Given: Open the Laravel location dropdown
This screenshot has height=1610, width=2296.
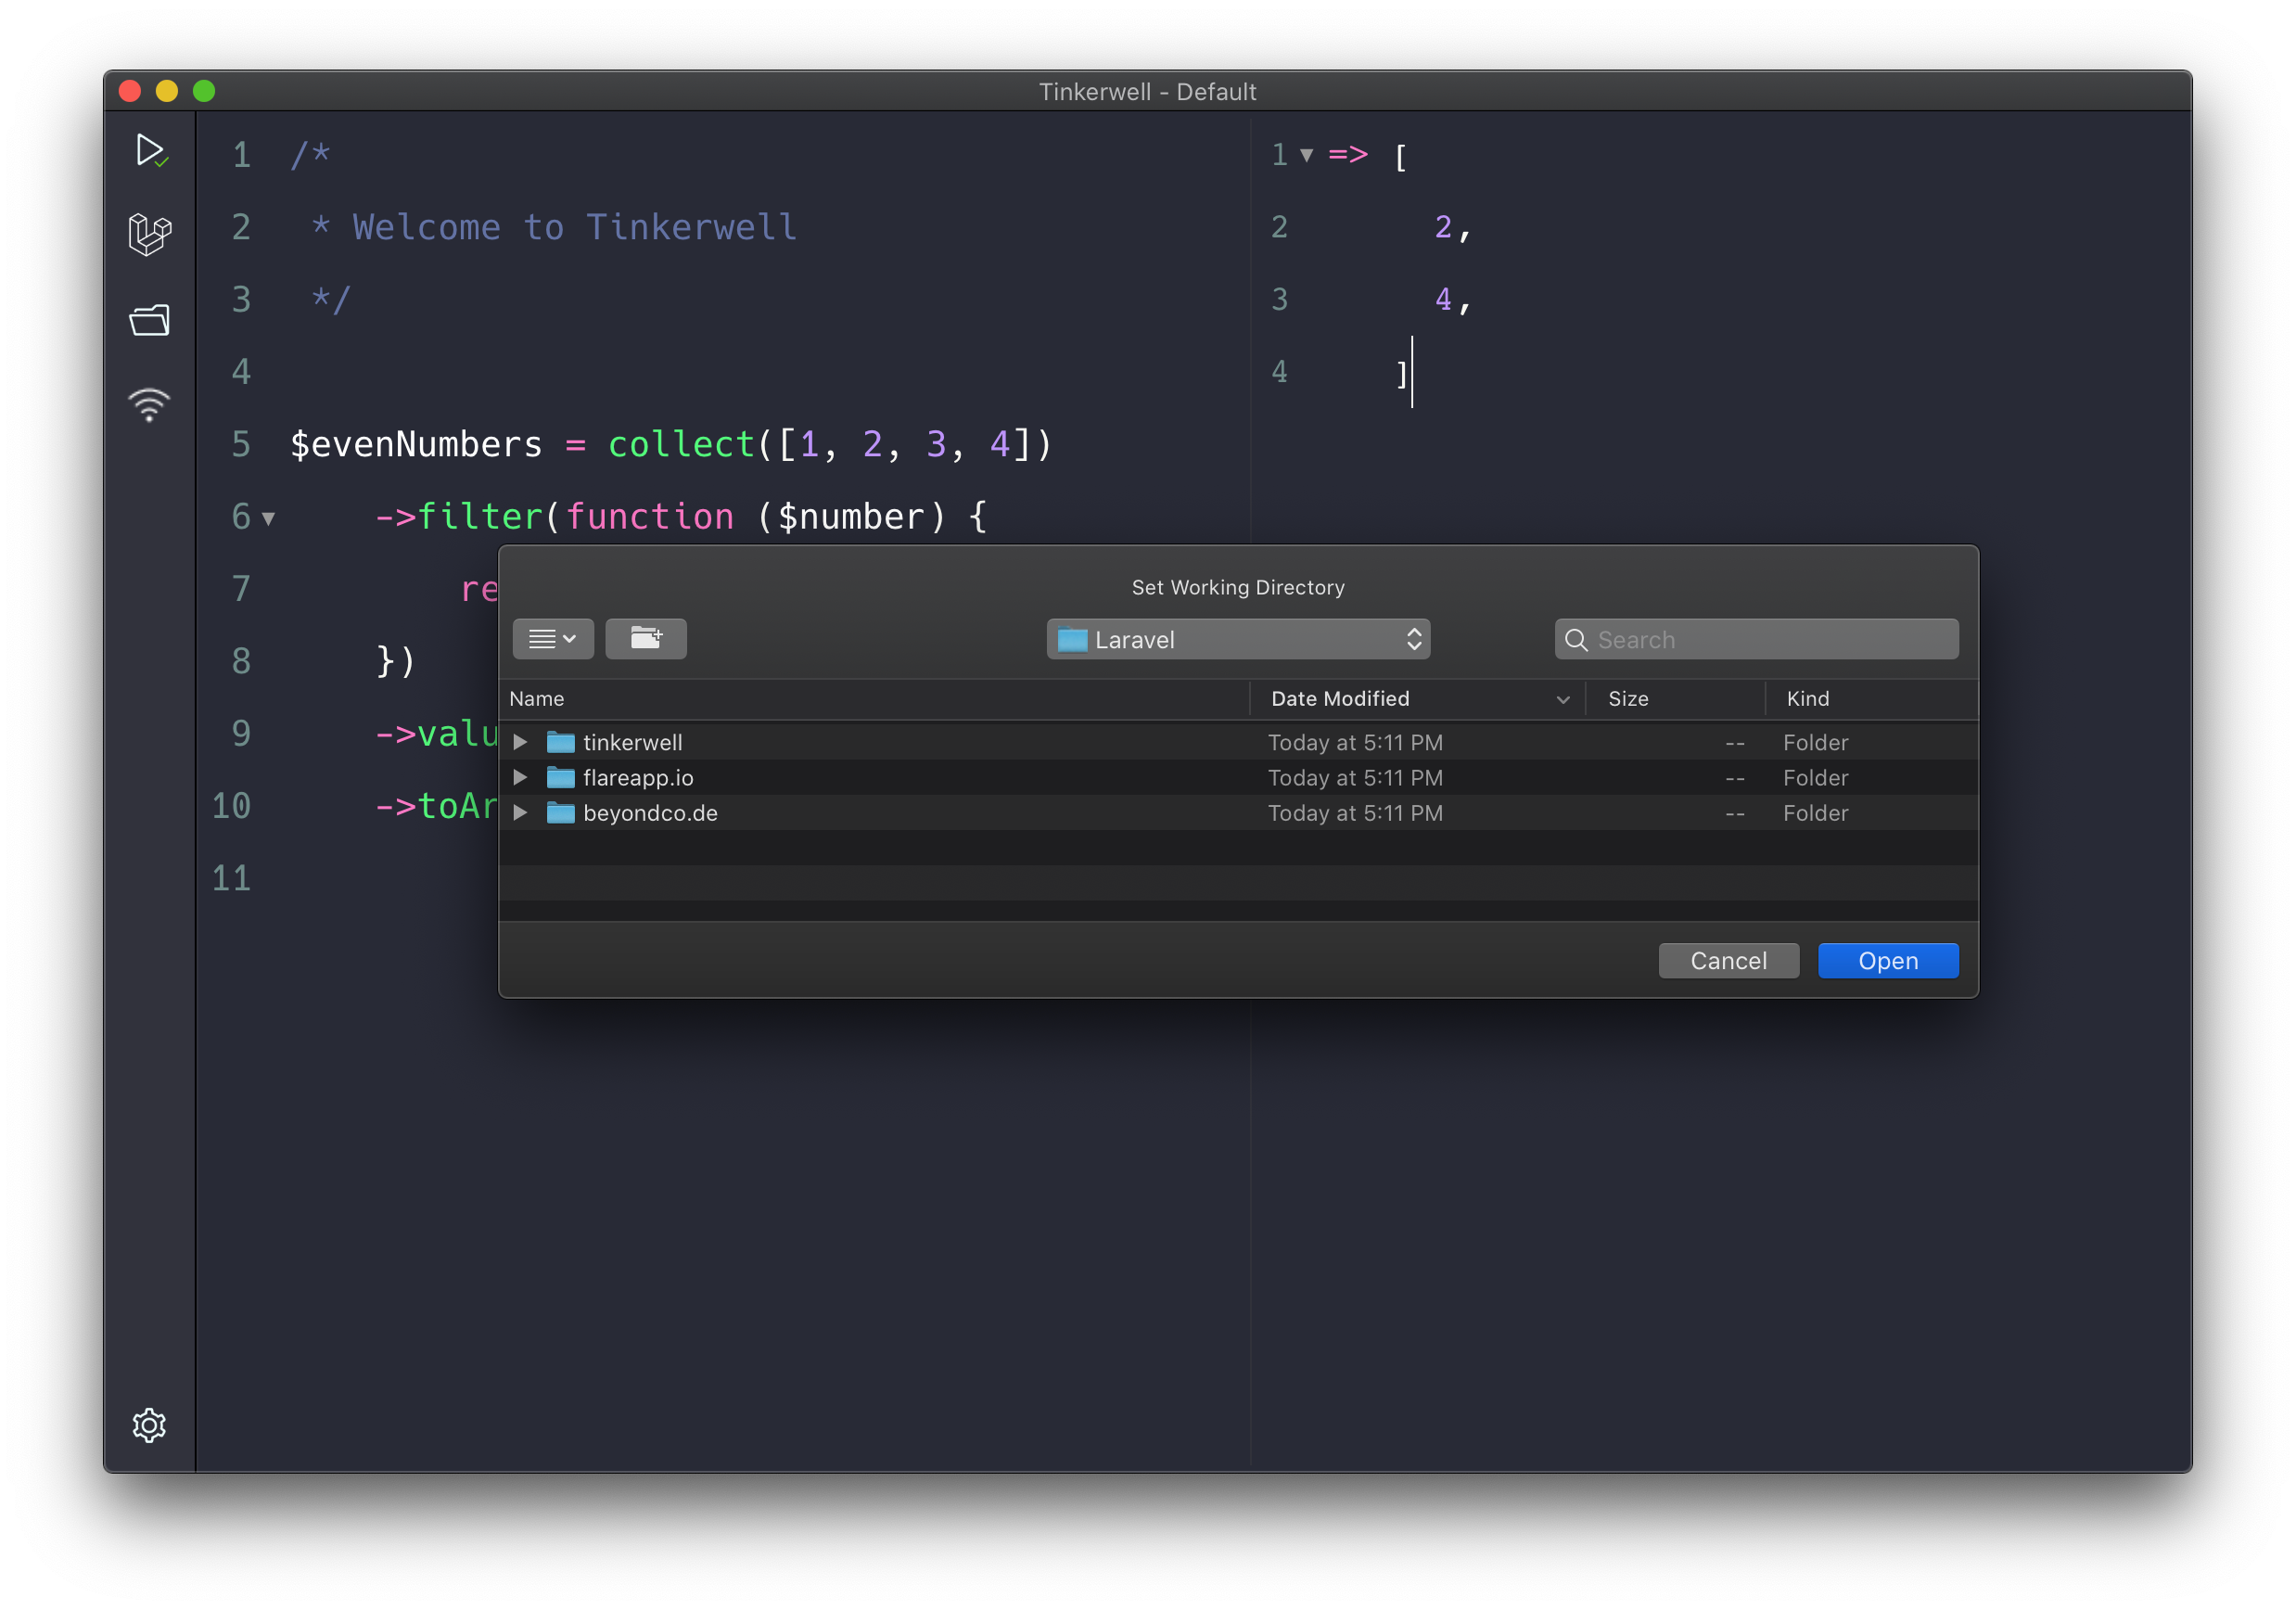Looking at the screenshot, I should click(x=1238, y=639).
